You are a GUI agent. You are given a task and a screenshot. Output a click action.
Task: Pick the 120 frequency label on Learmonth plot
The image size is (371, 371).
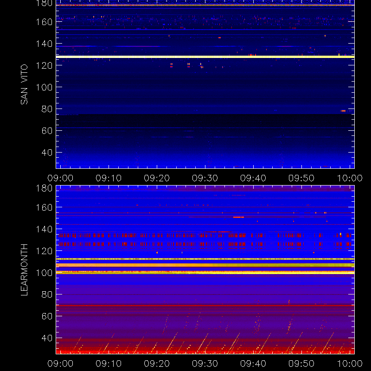coord(44,251)
